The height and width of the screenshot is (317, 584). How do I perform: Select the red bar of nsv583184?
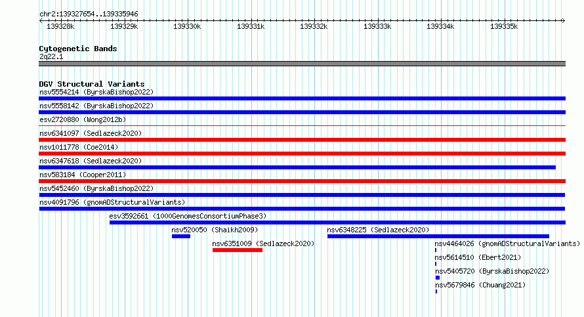click(x=302, y=181)
